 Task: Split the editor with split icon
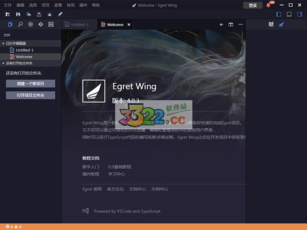(x=231, y=25)
